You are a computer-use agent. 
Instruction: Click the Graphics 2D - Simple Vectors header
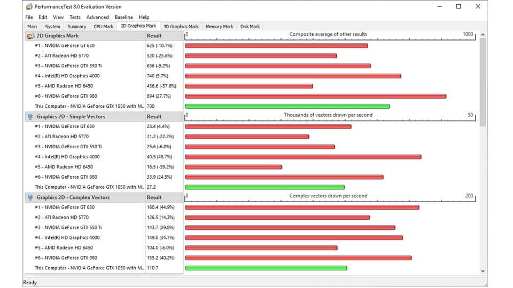point(85,117)
